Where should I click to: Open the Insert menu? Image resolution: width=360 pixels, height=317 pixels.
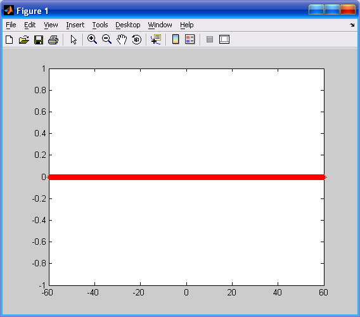click(75, 25)
